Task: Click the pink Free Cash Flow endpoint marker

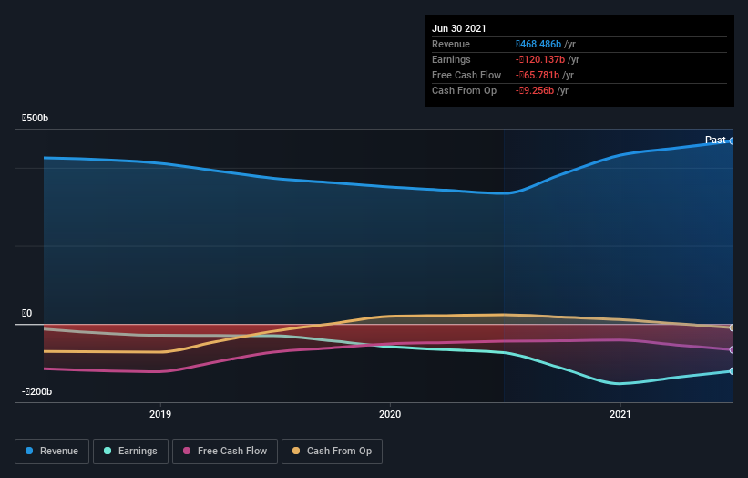Action: [732, 350]
